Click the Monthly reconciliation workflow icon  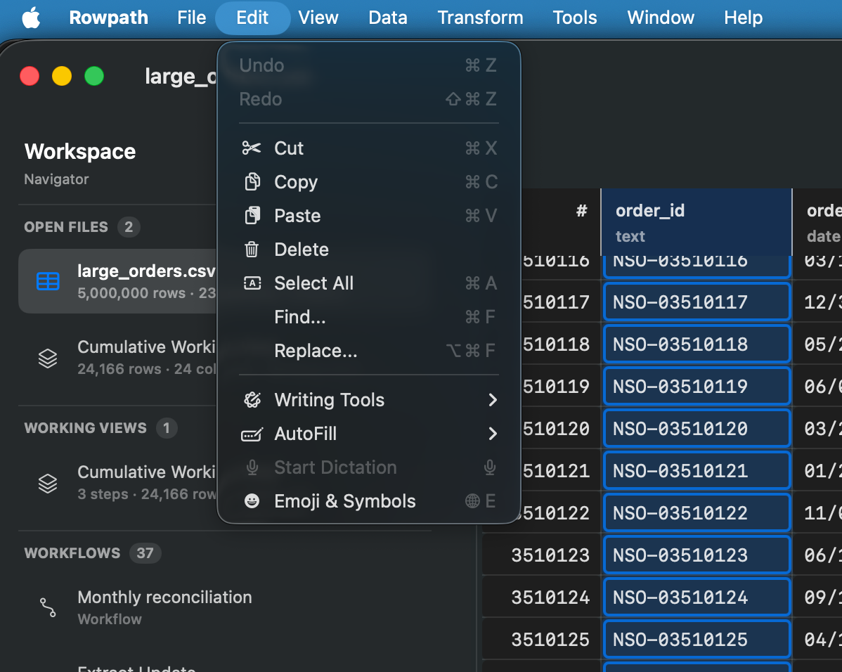click(x=48, y=607)
